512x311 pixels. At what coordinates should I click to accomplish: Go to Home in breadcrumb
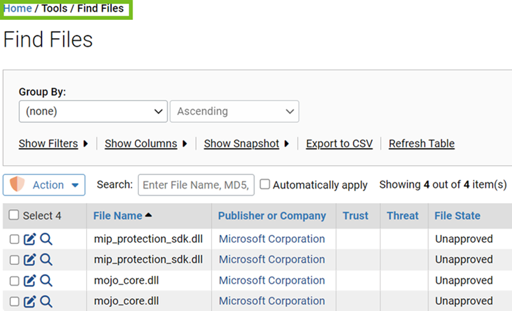coord(18,9)
